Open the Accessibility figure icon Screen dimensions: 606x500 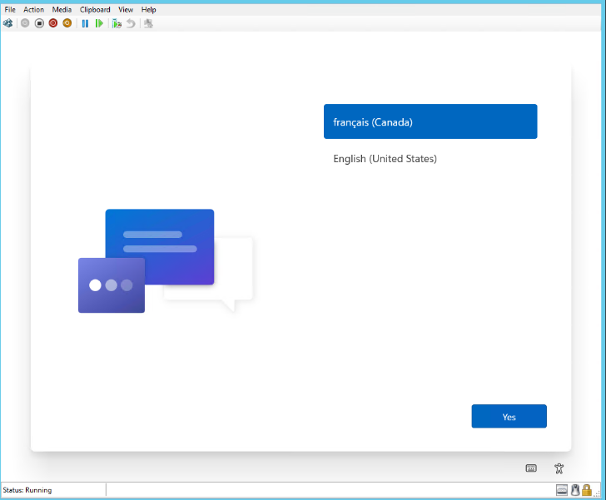559,468
